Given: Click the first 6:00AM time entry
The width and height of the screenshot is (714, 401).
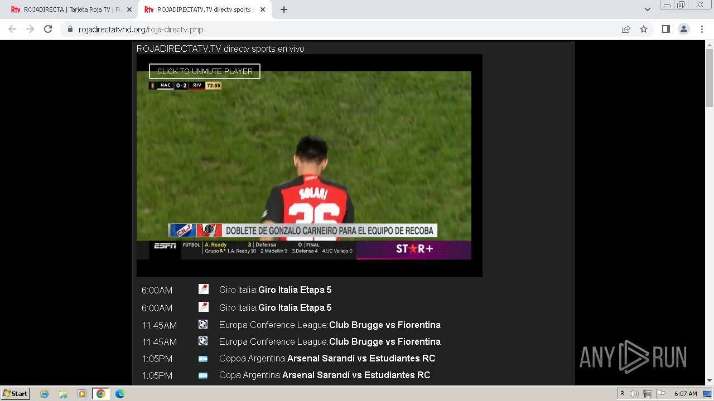Looking at the screenshot, I should pyautogui.click(x=157, y=290).
